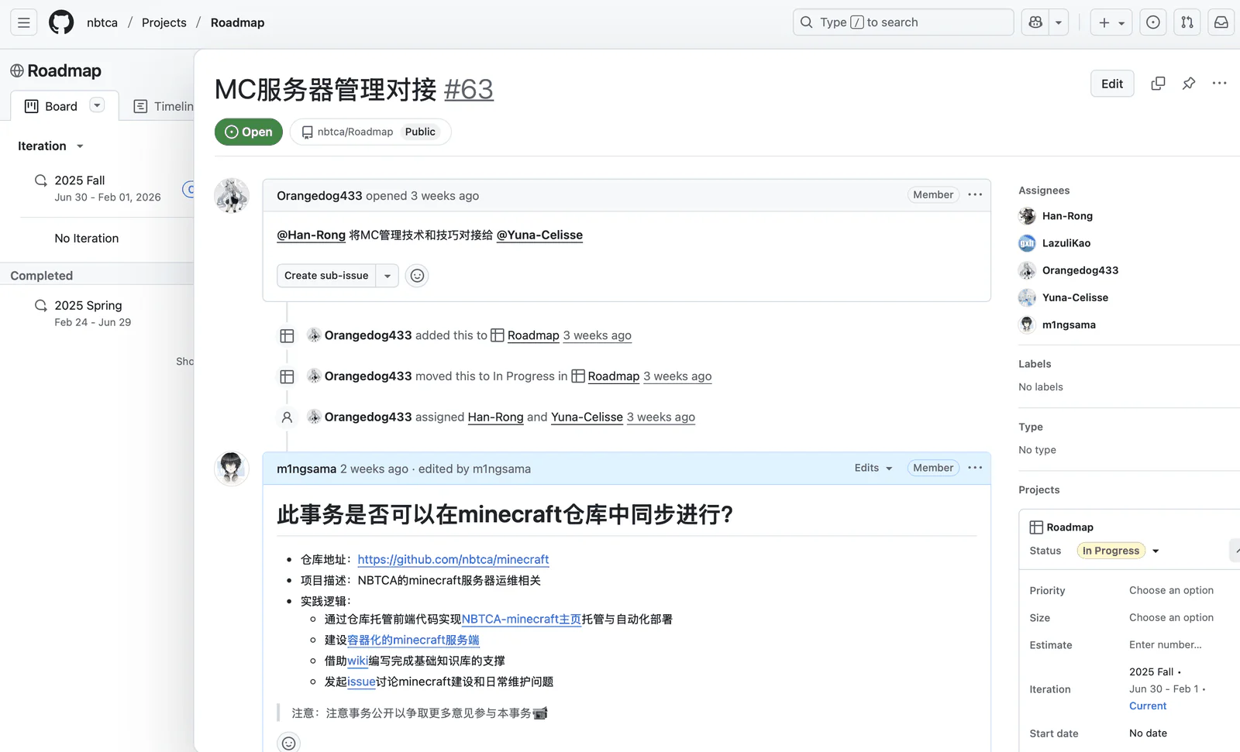This screenshot has width=1240, height=752.
Task: Expand the Create sub-issue dropdown arrow
Action: 387,276
